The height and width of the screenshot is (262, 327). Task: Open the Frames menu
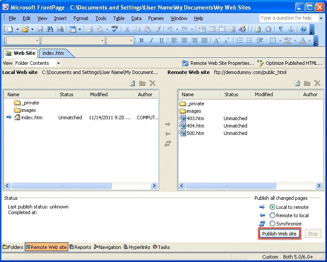pyautogui.click(x=156, y=18)
